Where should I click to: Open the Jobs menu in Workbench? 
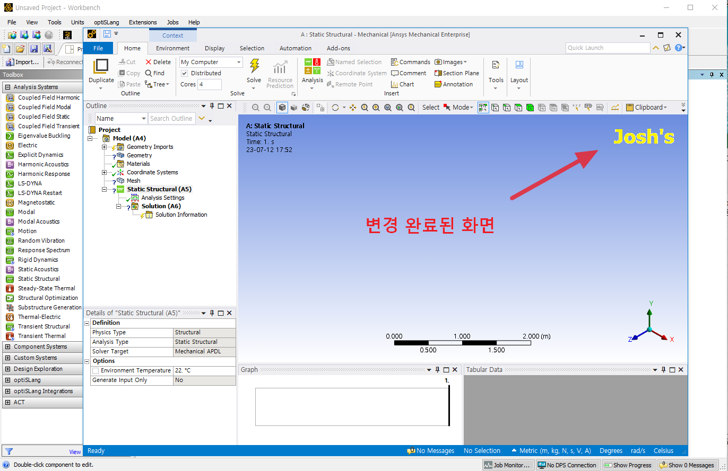click(172, 22)
